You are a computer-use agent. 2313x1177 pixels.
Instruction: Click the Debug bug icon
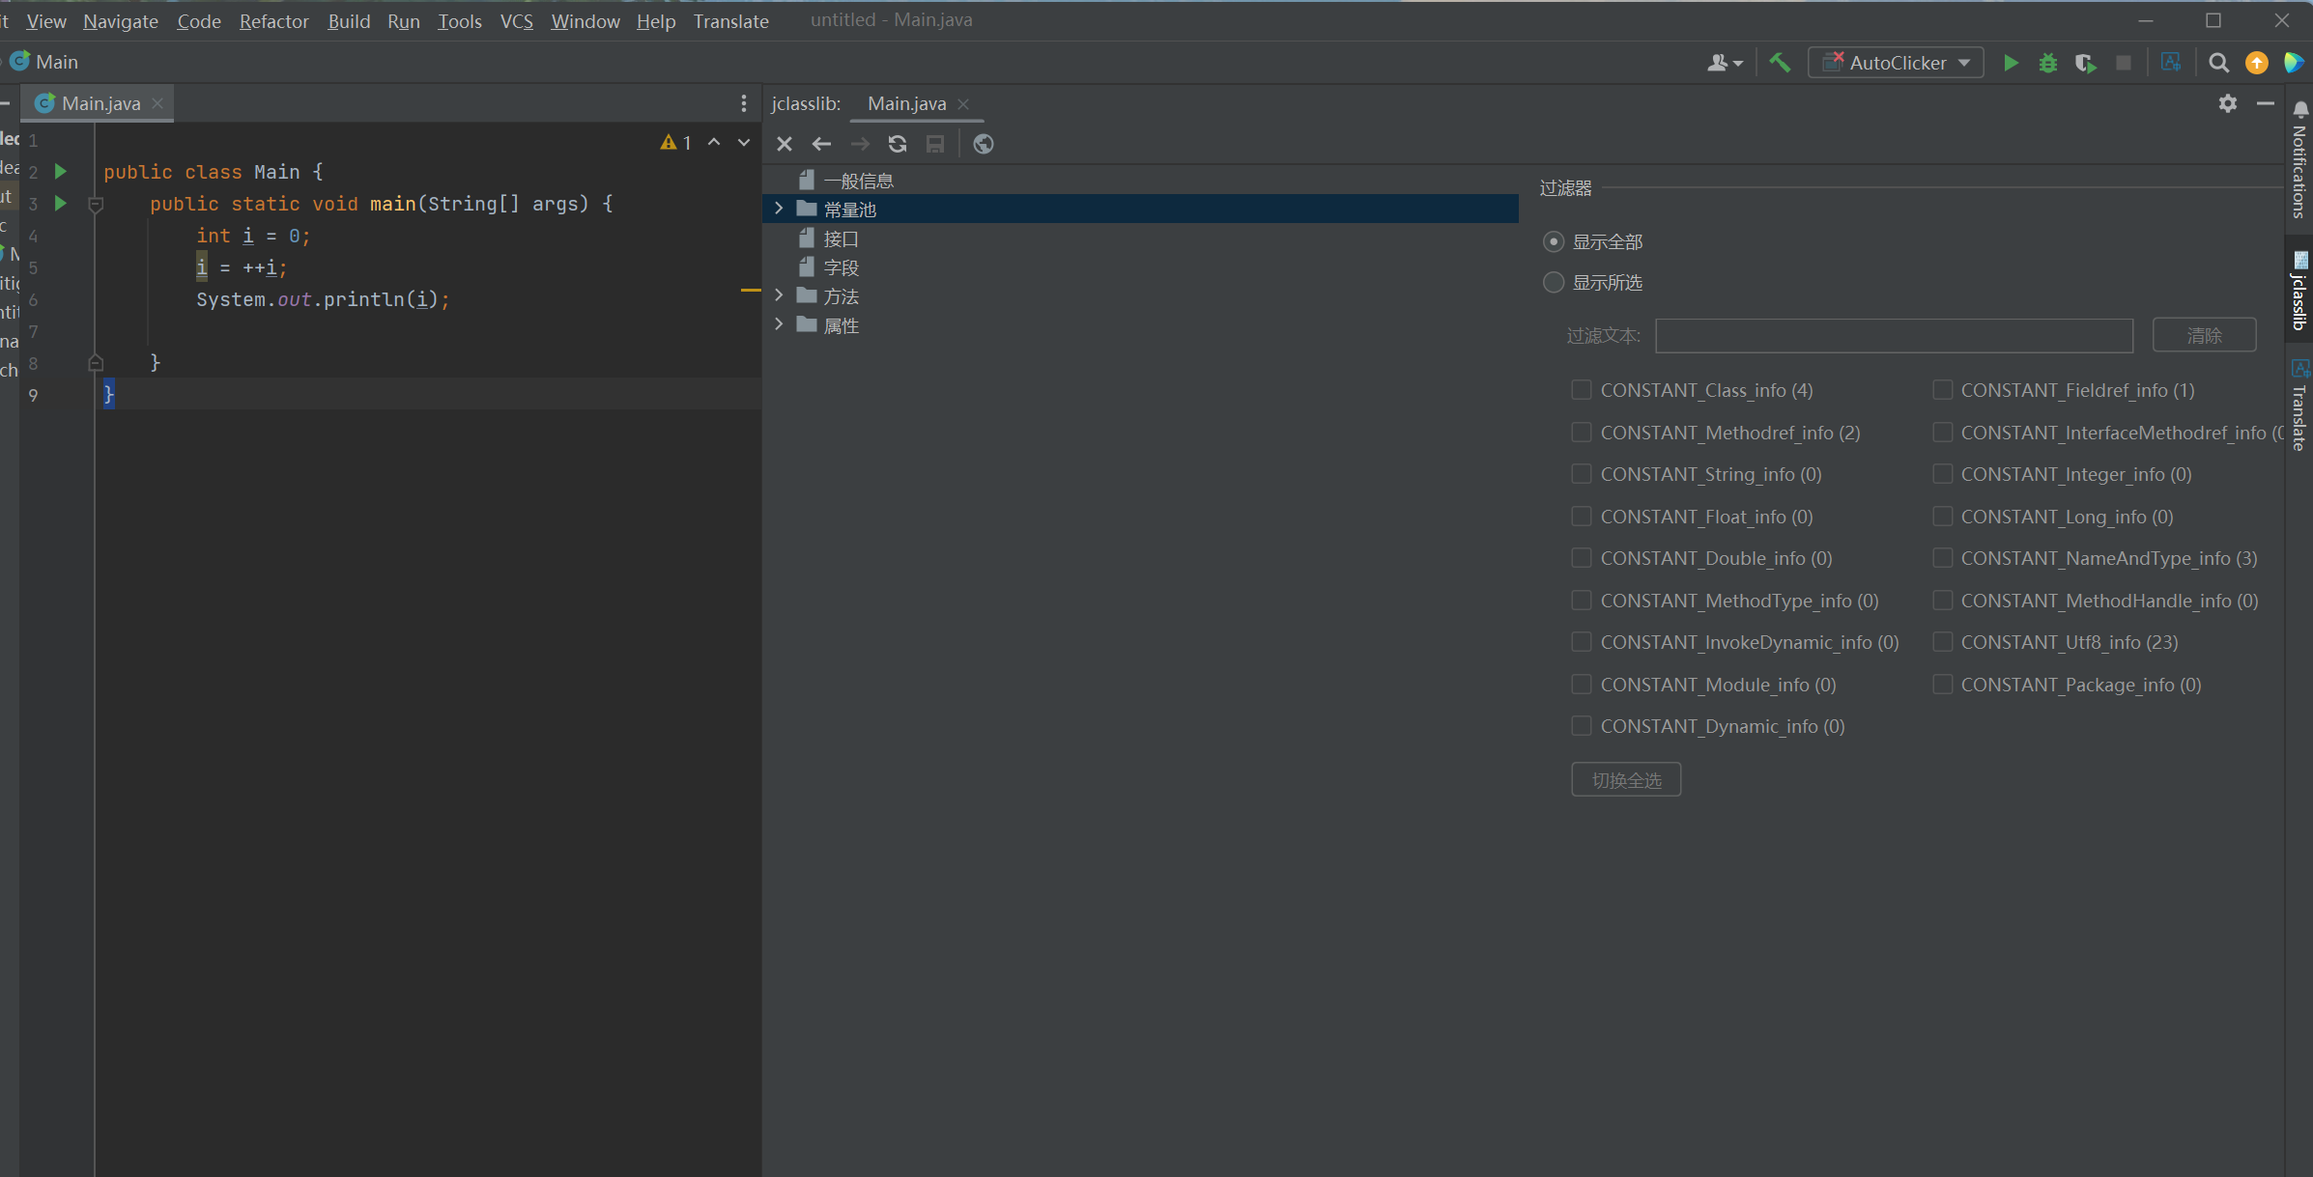coord(2047,63)
